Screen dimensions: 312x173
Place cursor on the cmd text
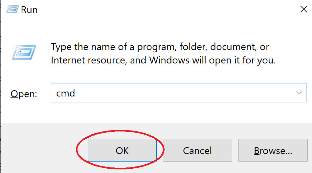coord(65,93)
